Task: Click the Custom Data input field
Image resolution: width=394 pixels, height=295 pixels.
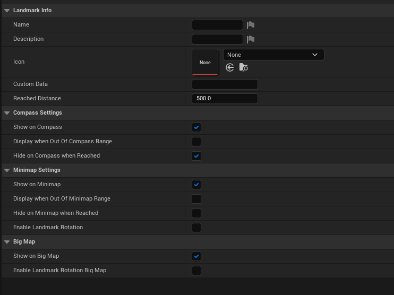Action: 225,84
